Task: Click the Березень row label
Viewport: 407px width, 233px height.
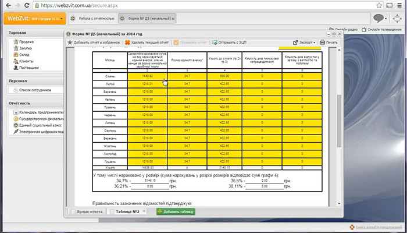Action: click(110, 92)
